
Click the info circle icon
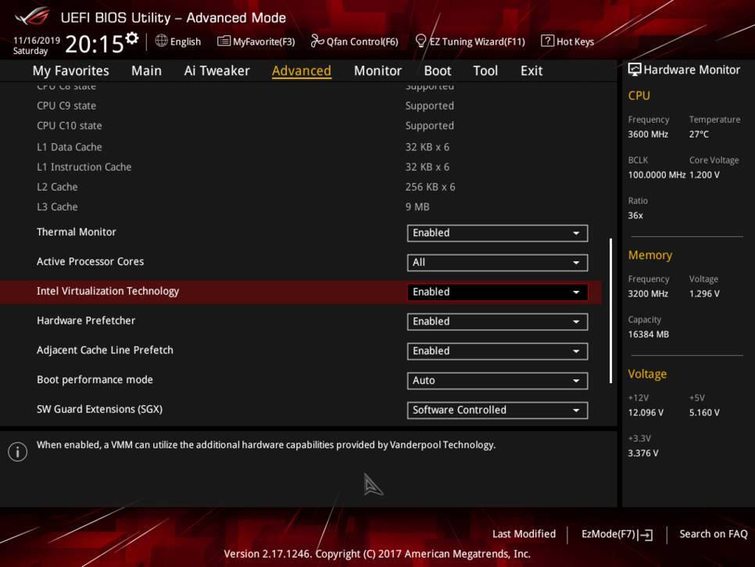(18, 451)
